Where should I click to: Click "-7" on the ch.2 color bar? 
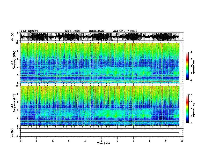point(191,123)
